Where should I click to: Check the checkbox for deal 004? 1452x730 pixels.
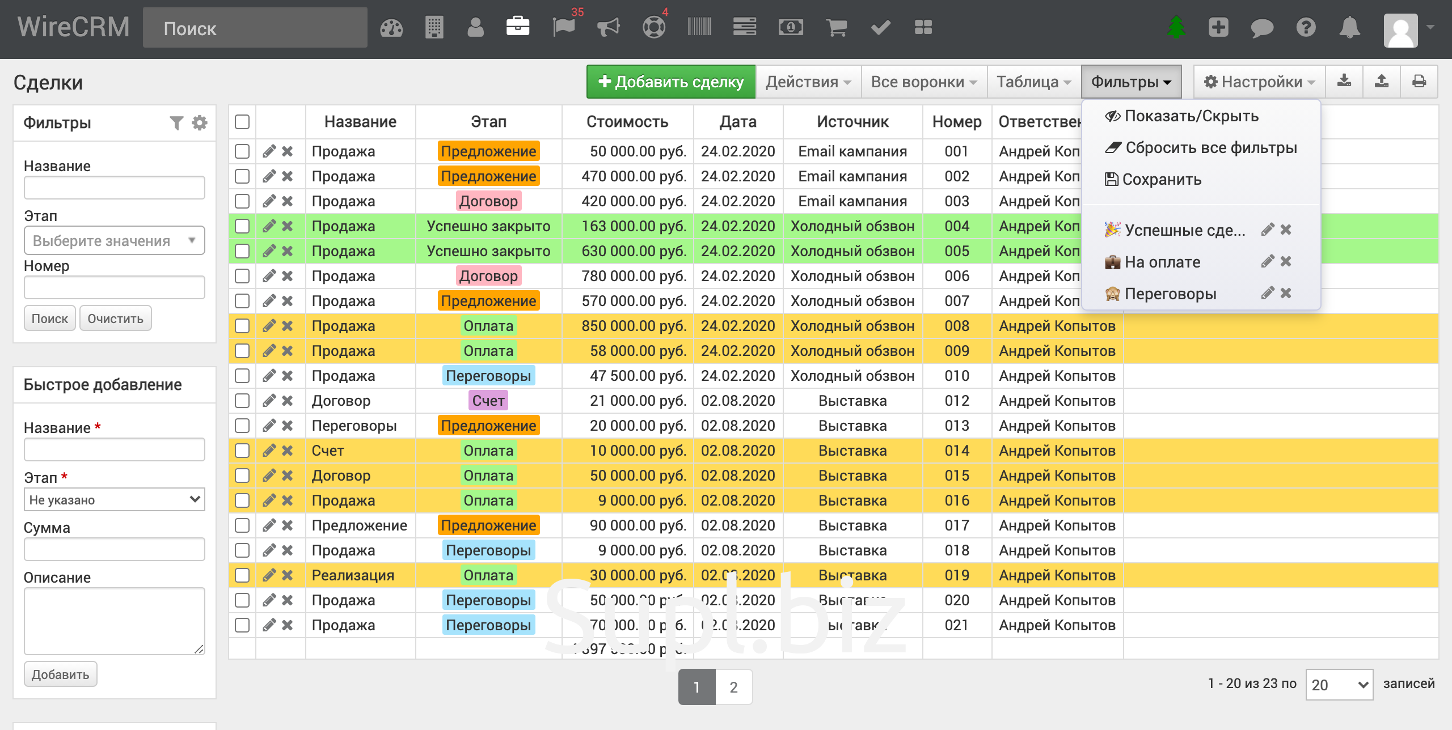[242, 226]
